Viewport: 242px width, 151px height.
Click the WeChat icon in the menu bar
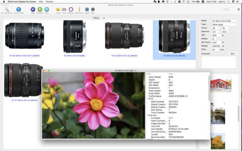tap(155, 2)
